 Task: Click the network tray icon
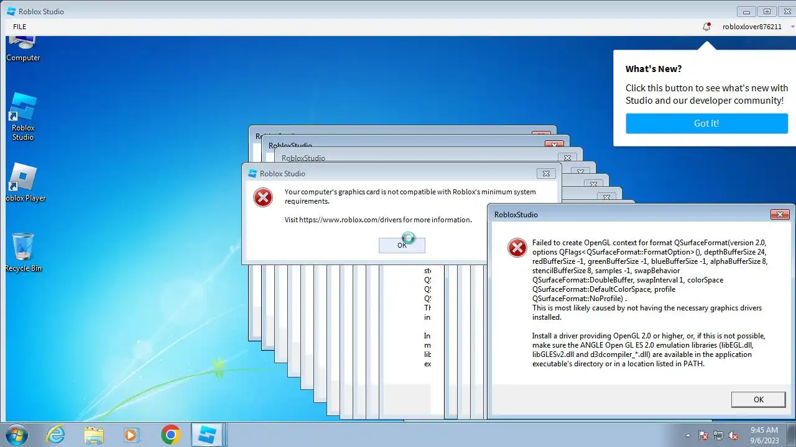pos(718,435)
